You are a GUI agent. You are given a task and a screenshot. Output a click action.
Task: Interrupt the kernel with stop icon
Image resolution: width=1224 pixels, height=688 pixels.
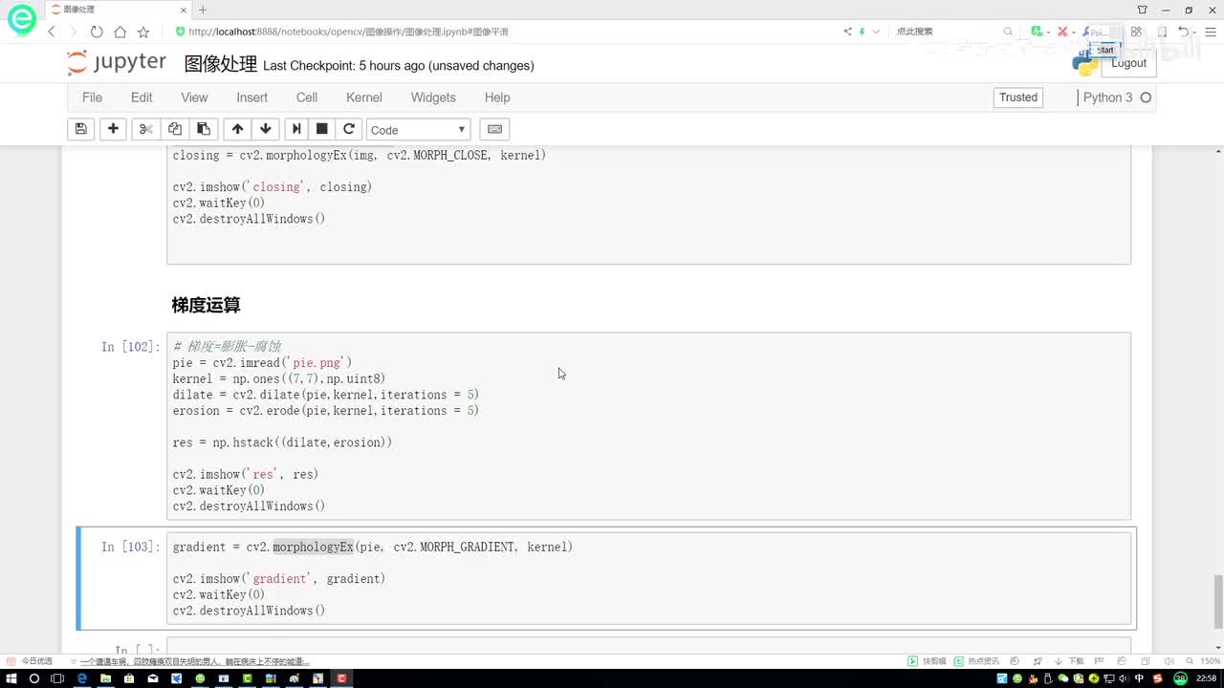click(x=322, y=129)
